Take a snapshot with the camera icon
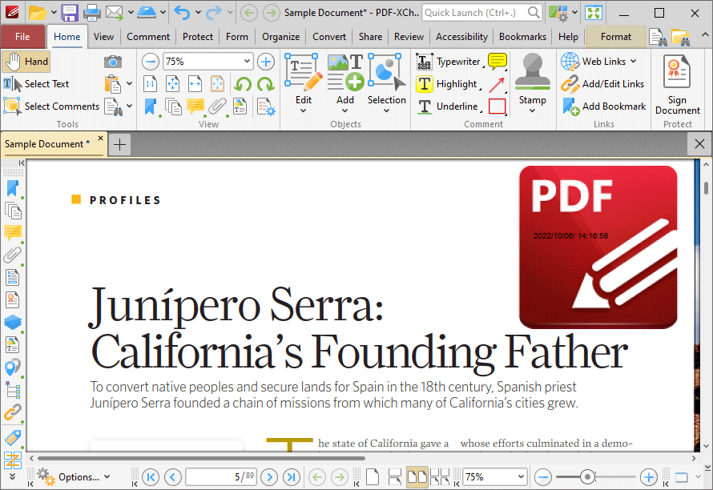 pyautogui.click(x=113, y=62)
